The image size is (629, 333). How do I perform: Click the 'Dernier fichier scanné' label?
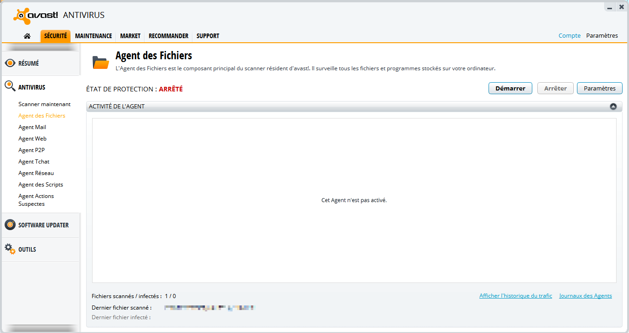pyautogui.click(x=122, y=308)
